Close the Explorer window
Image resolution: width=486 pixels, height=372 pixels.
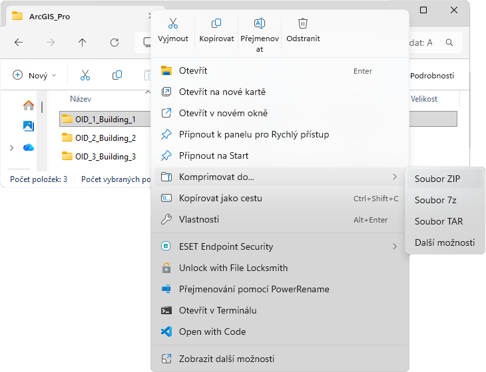[x=454, y=10]
